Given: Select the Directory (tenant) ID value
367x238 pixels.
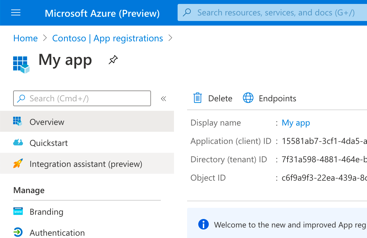Looking at the screenshot, I should click(x=324, y=159).
